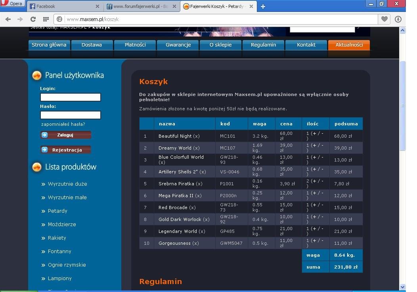Image resolution: width=417 pixels, height=292 pixels.
Task: Click the page scrollbar up arrow
Action: (402, 30)
